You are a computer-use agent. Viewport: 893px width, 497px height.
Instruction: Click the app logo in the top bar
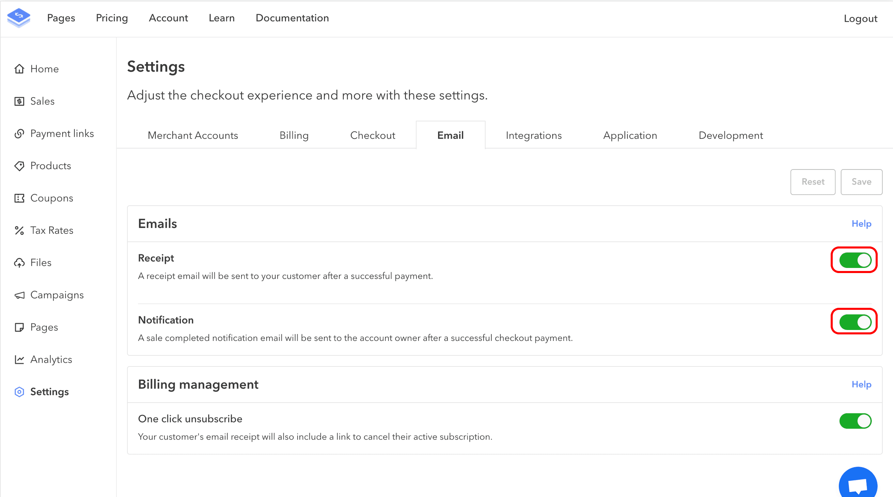(x=19, y=18)
